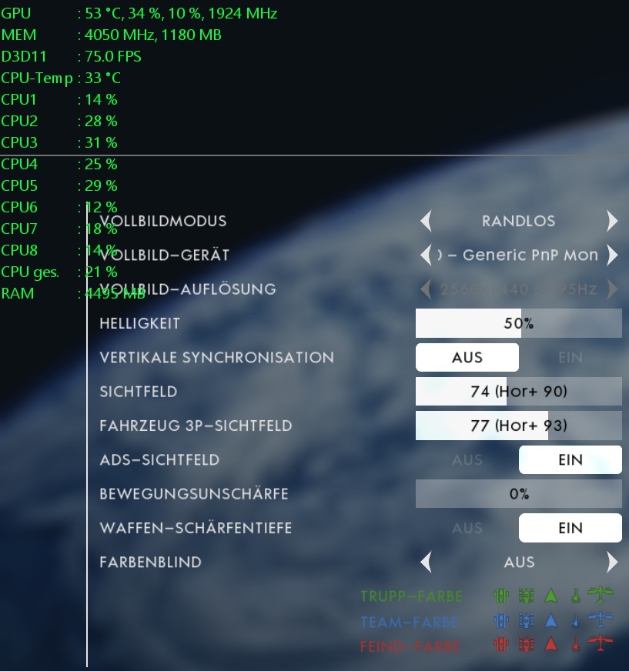
Task: Click red grenade icon in Feind-Farbe row
Action: (576, 644)
